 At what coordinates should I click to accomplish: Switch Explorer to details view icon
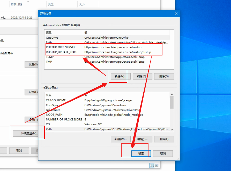(152, 166)
